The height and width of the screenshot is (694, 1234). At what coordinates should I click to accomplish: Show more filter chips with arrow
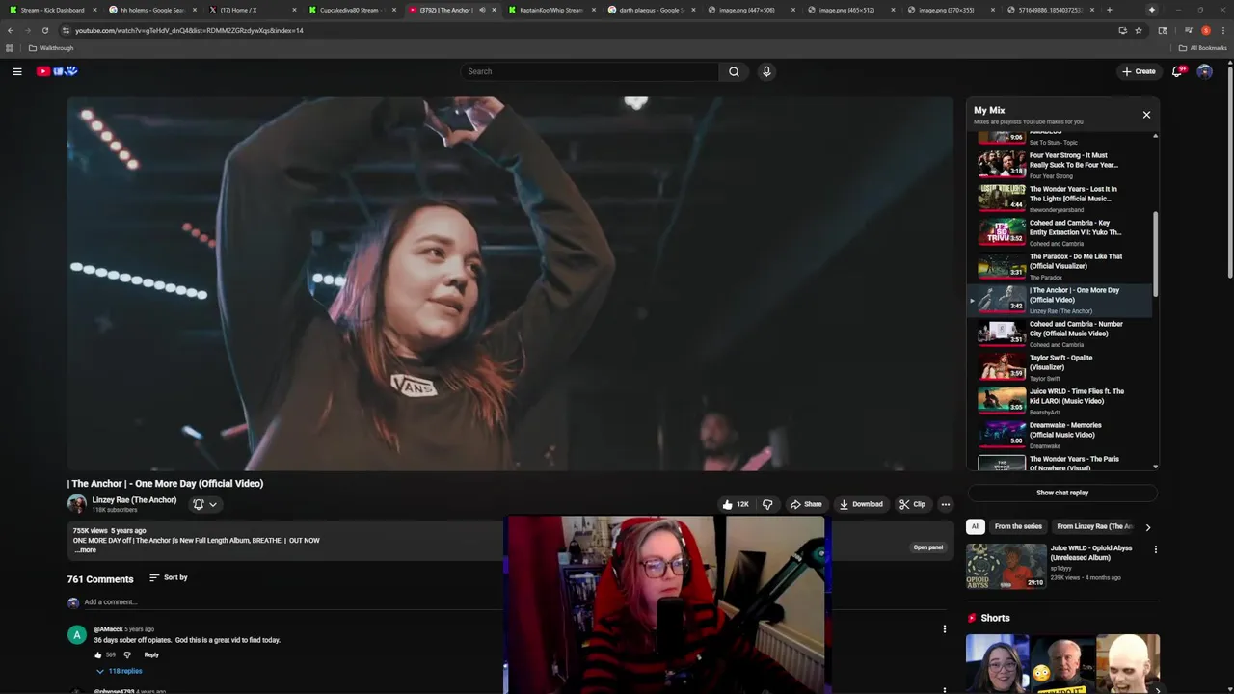coord(1147,527)
